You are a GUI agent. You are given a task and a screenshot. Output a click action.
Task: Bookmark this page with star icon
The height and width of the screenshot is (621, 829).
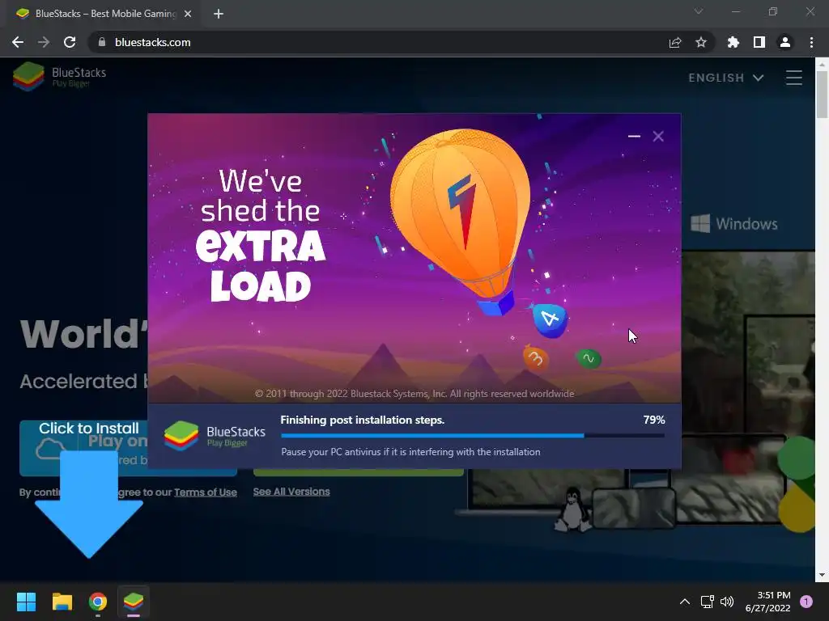(701, 42)
